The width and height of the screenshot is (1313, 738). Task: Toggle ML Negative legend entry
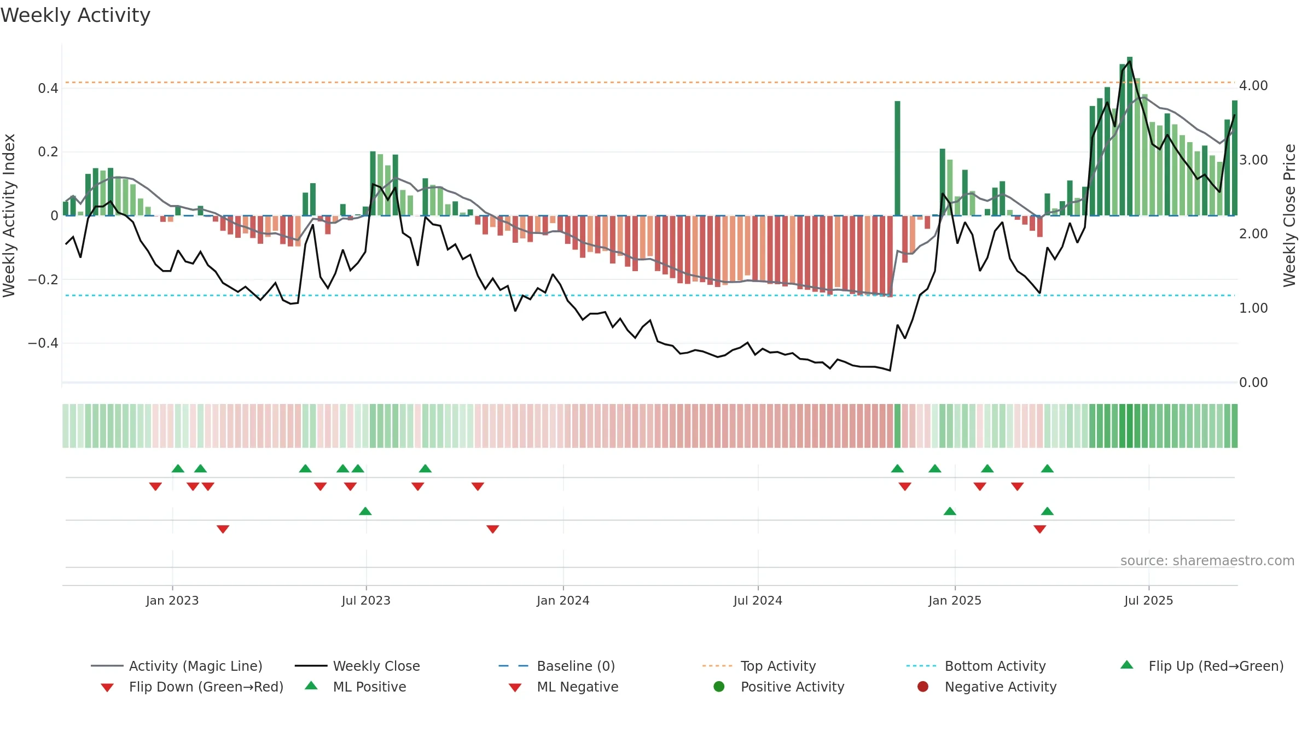tap(563, 687)
